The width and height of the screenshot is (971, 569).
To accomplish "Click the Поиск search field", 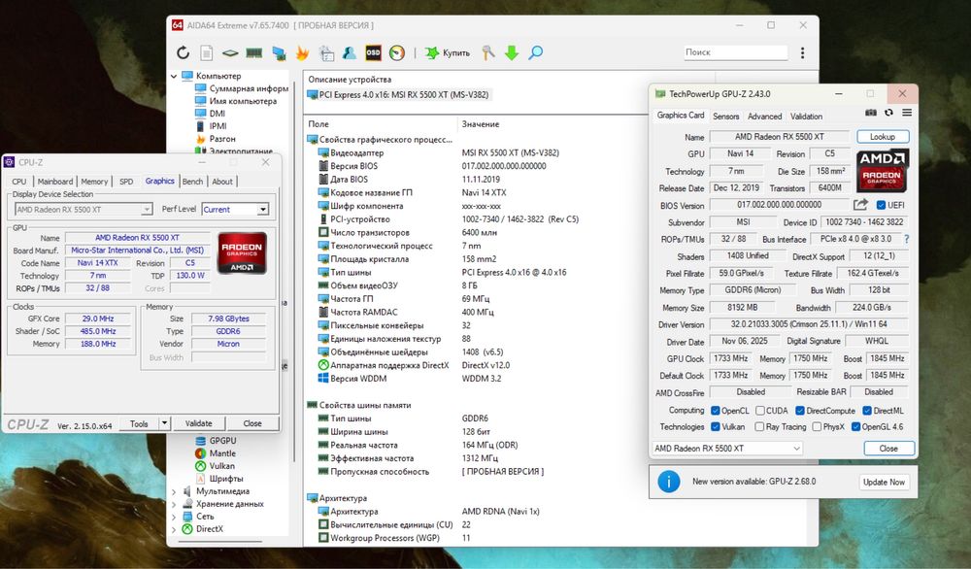I will (735, 52).
